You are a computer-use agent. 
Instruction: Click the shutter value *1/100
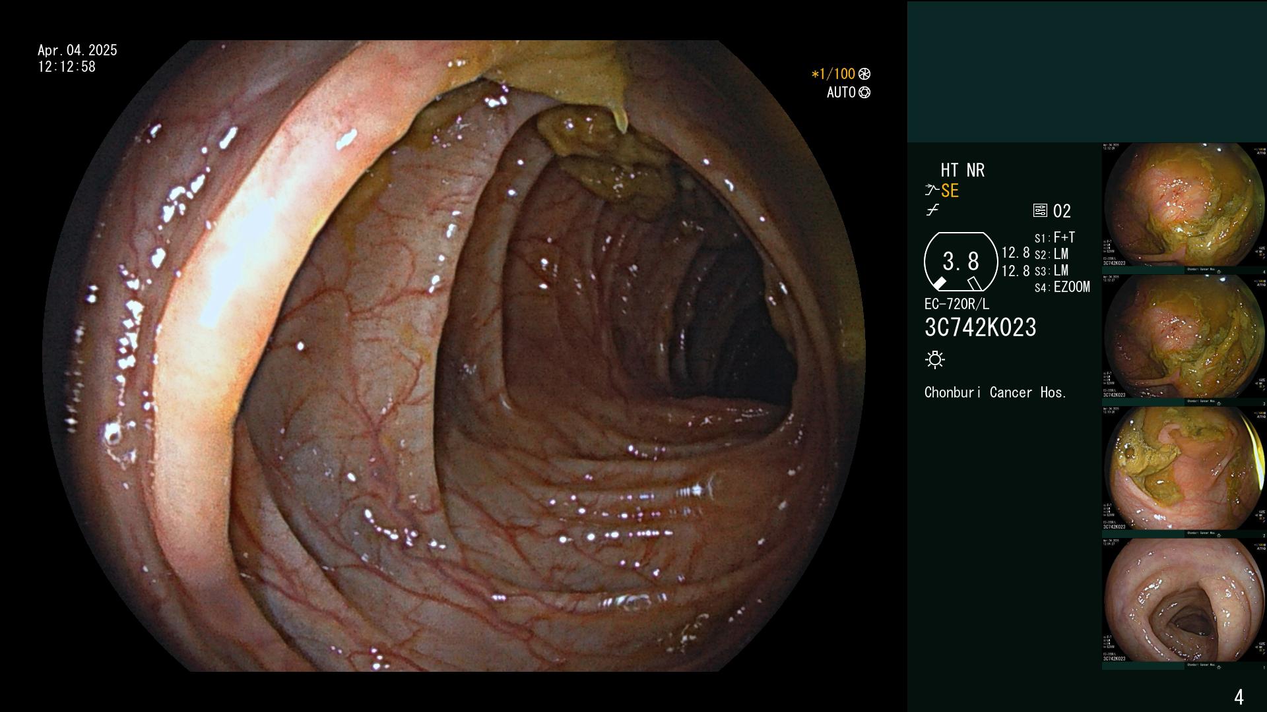(x=833, y=74)
